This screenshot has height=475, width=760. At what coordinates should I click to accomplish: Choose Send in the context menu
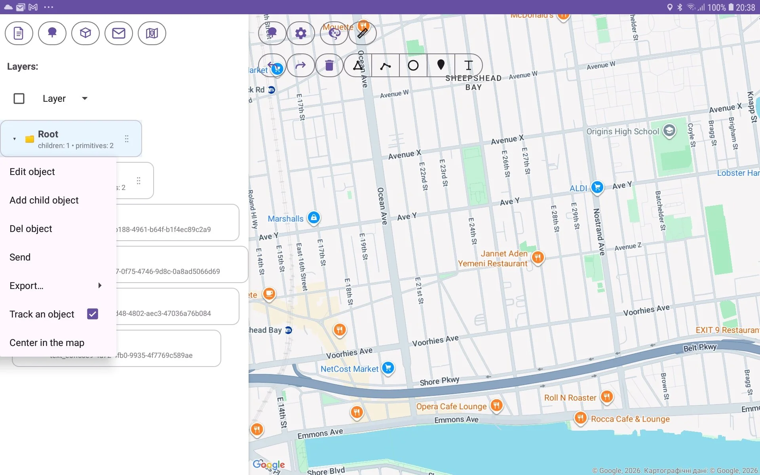58,257
